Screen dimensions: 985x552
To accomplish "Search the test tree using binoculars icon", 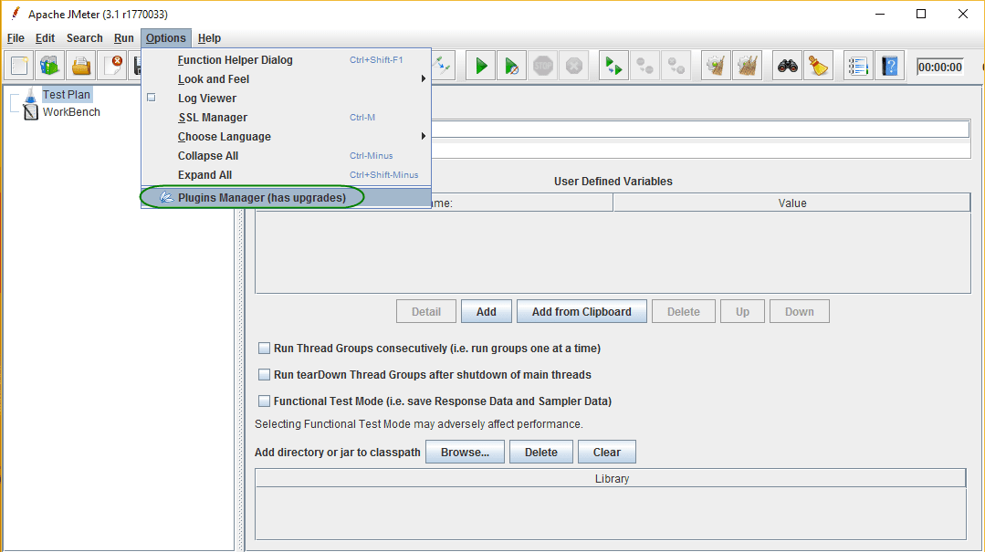I will tap(787, 65).
